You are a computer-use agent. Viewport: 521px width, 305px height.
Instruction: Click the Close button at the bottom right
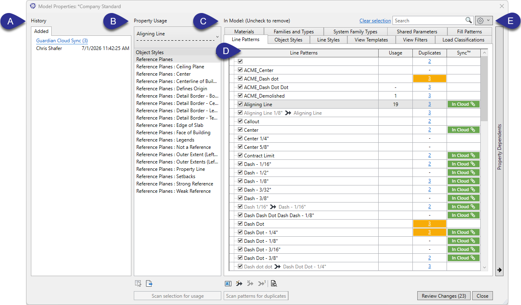click(483, 296)
